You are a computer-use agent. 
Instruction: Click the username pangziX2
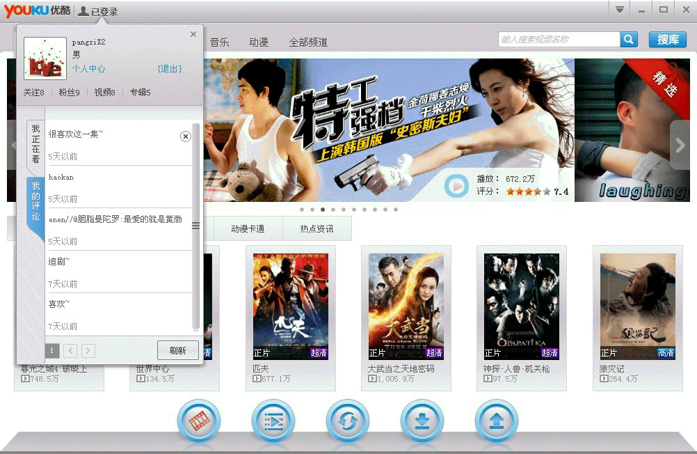89,42
